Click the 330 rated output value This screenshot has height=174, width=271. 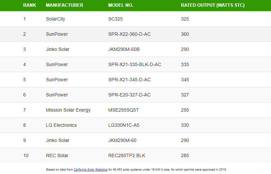tap(185, 125)
